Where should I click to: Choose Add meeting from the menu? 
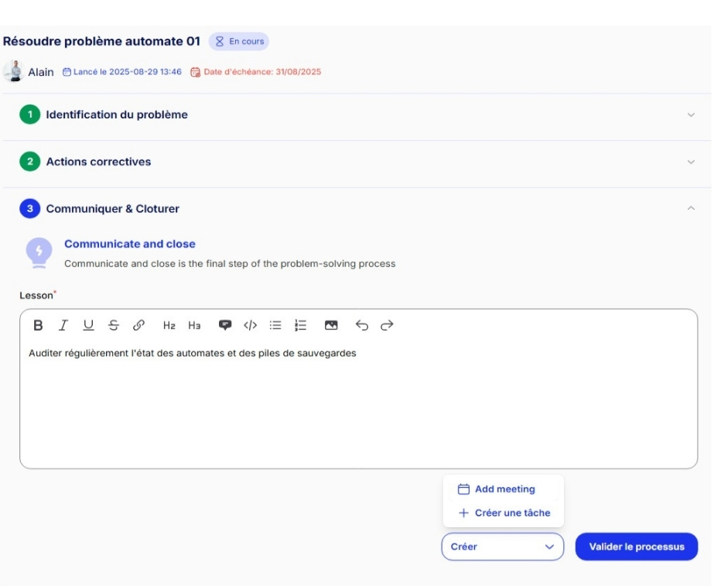point(504,489)
